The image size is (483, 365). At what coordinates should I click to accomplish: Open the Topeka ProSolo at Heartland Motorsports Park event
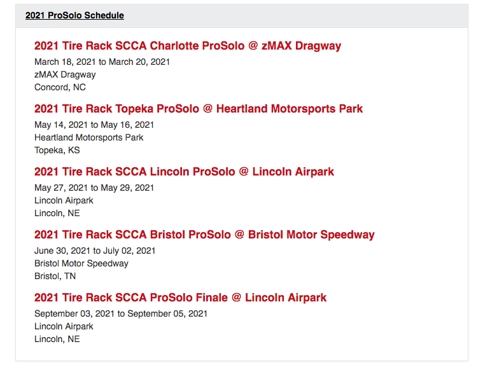[x=199, y=109]
